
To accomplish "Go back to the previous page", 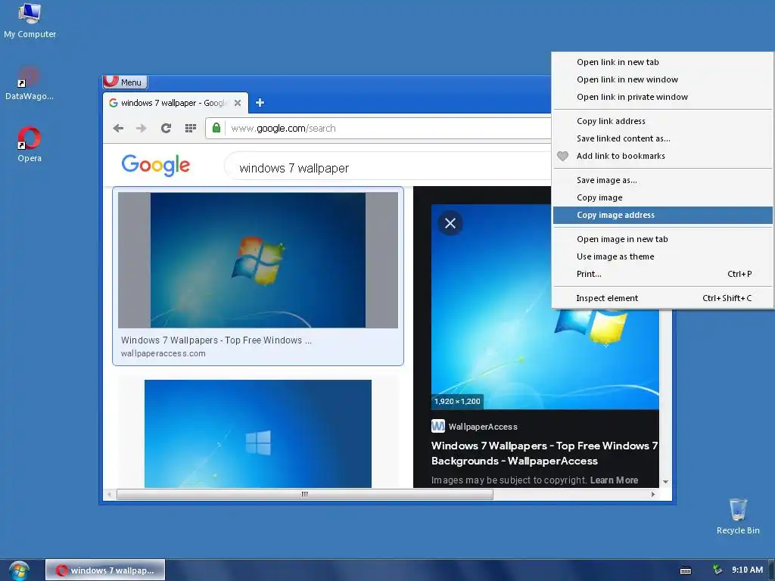I will point(118,129).
